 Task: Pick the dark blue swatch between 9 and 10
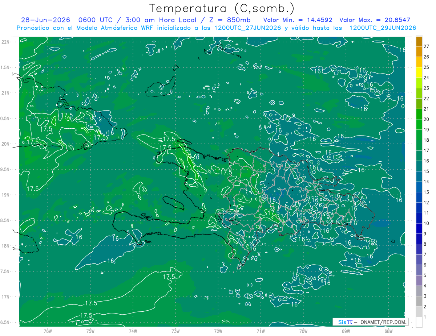[x=419, y=228]
